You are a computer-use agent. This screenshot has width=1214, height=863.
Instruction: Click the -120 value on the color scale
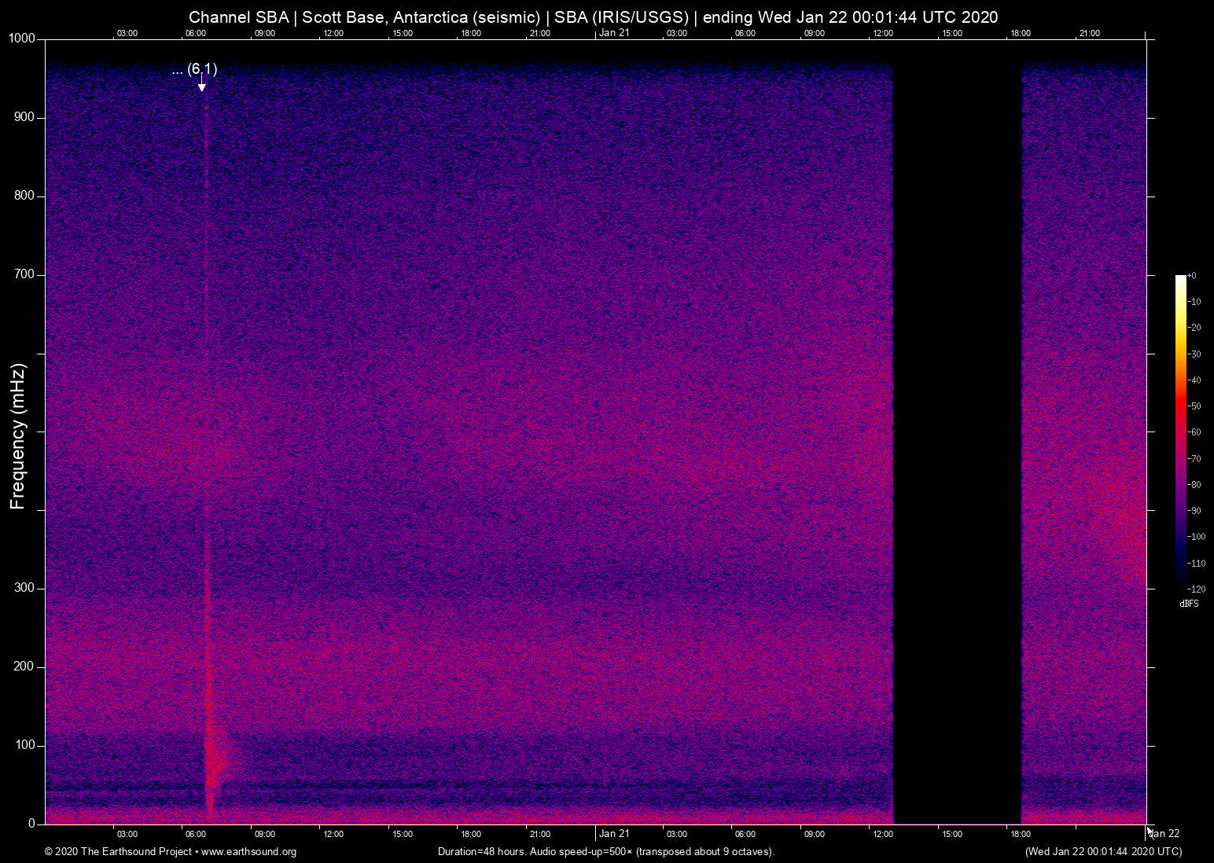click(x=1197, y=589)
